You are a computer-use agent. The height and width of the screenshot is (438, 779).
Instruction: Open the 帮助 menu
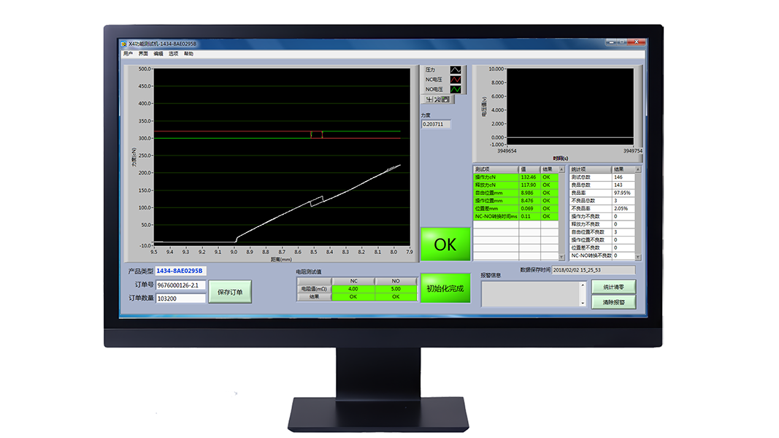(189, 53)
